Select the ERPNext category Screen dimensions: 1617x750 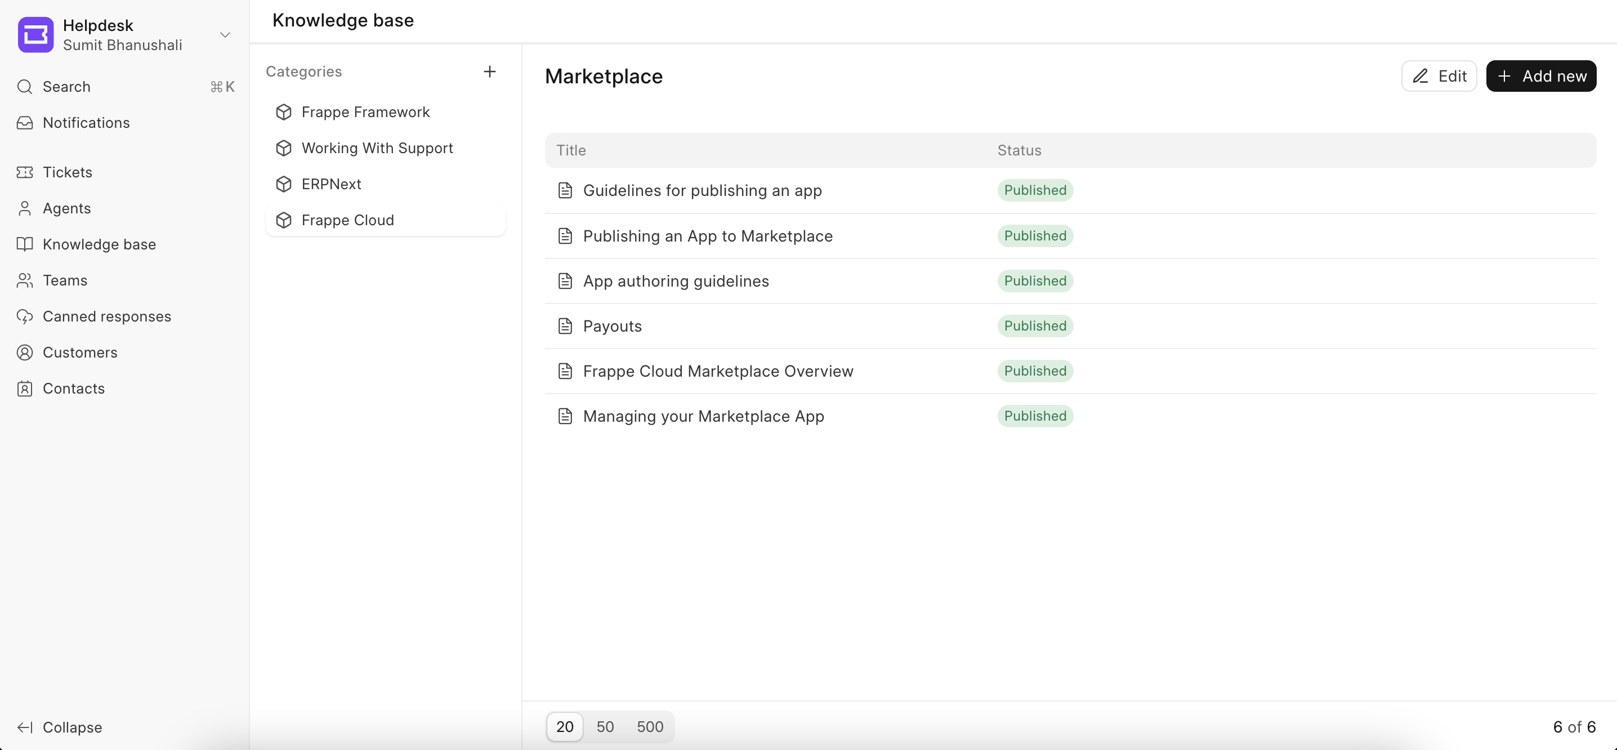coord(331,184)
